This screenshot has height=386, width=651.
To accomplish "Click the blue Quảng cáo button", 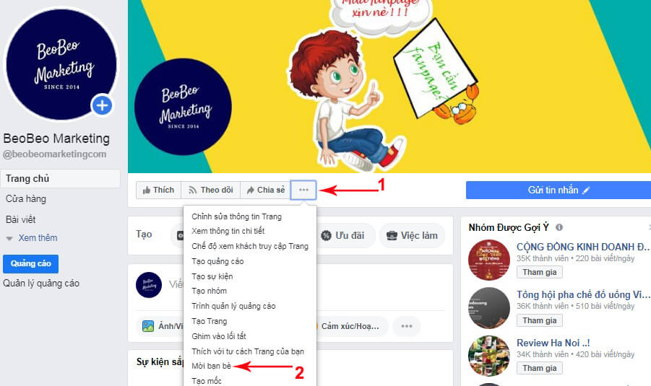I will [31, 263].
